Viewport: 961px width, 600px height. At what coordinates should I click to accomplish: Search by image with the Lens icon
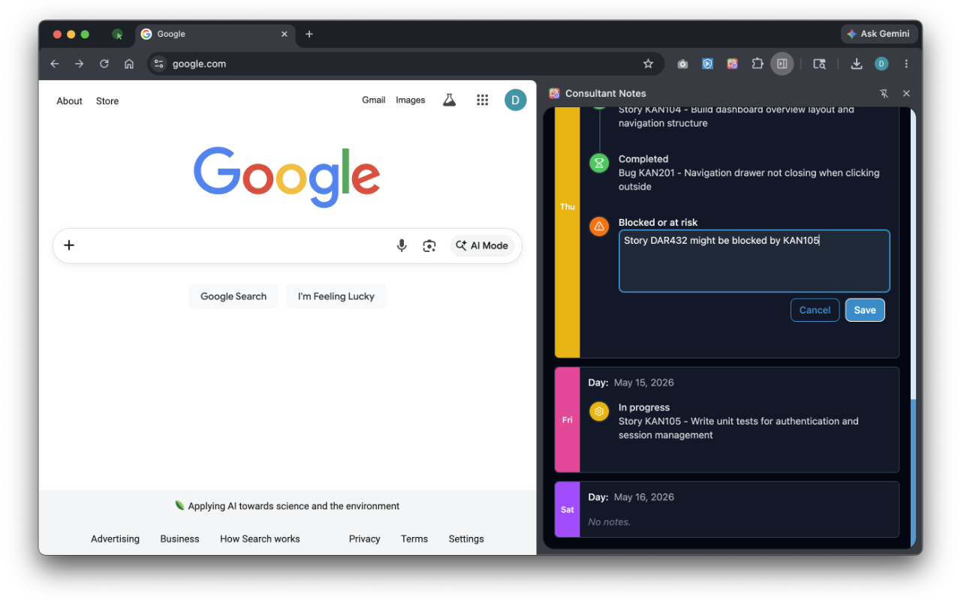(x=429, y=245)
